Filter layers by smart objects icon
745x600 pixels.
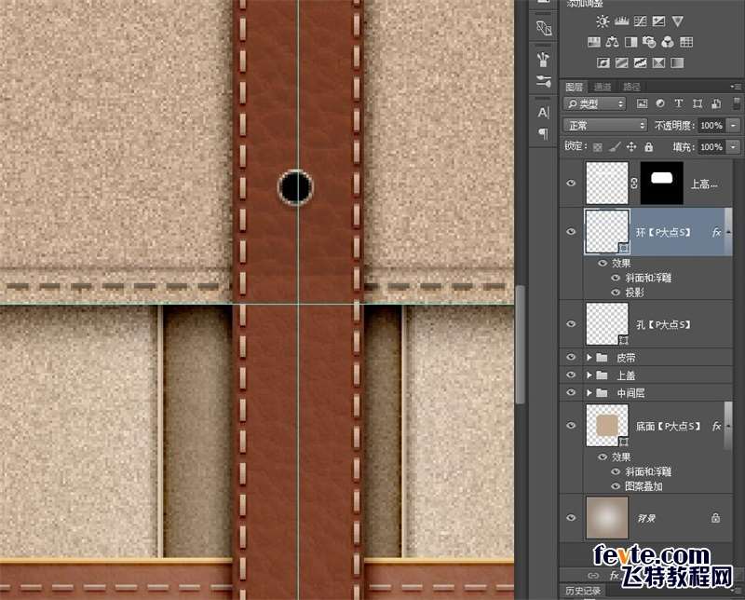[716, 103]
